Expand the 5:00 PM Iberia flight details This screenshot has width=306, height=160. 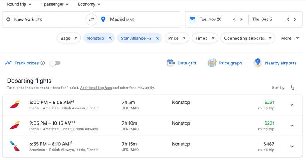[292, 105]
